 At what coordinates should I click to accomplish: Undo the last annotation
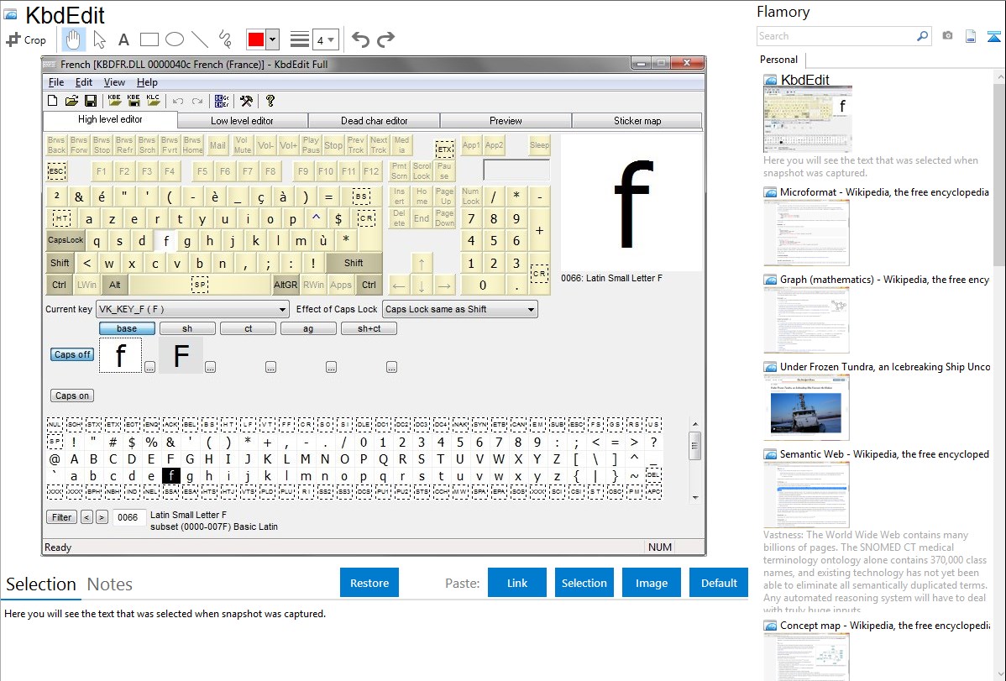point(360,39)
